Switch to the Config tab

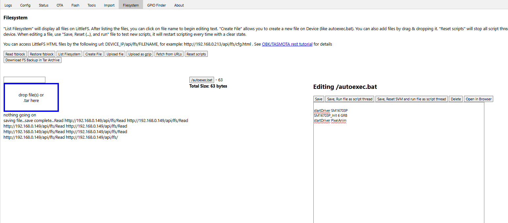(25, 5)
